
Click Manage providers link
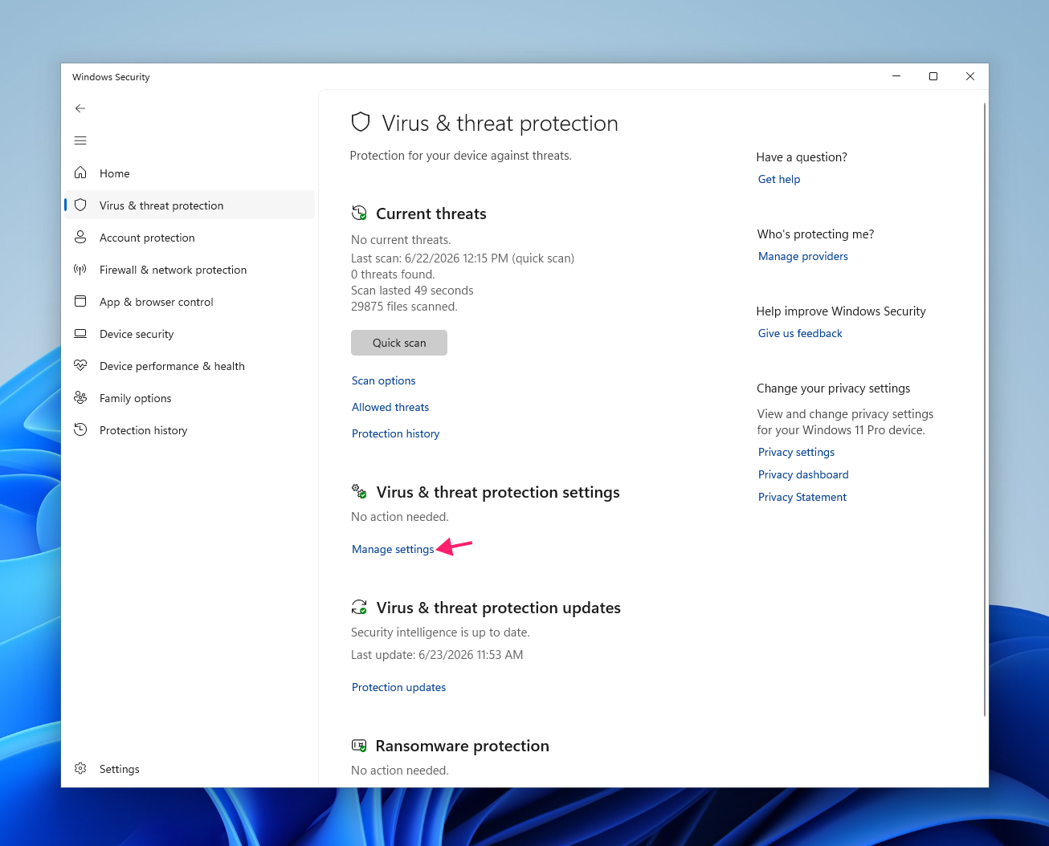(x=803, y=256)
